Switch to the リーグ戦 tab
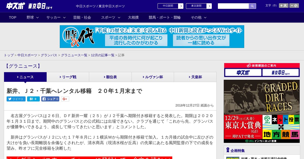This screenshot has height=159, width=304. [x=68, y=77]
